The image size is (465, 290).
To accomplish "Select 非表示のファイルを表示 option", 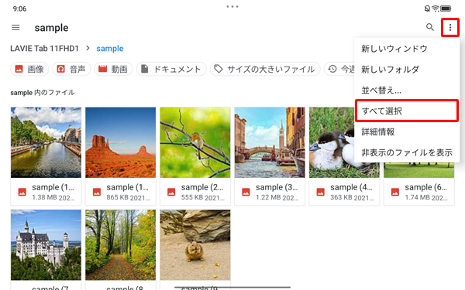I will pos(407,152).
